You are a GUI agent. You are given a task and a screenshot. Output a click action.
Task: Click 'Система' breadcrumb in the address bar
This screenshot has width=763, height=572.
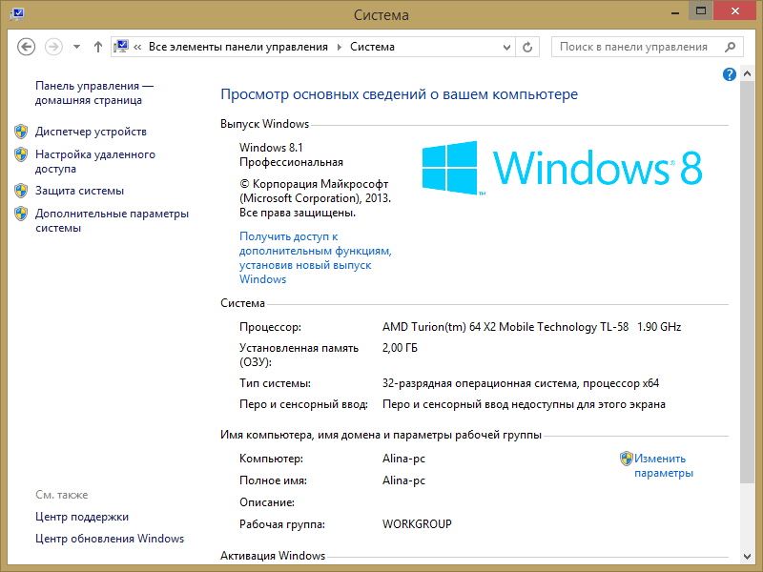372,47
